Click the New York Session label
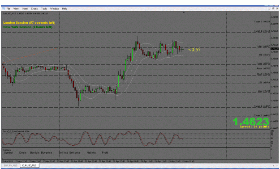This screenshot has height=169, width=280. tap(28, 27)
